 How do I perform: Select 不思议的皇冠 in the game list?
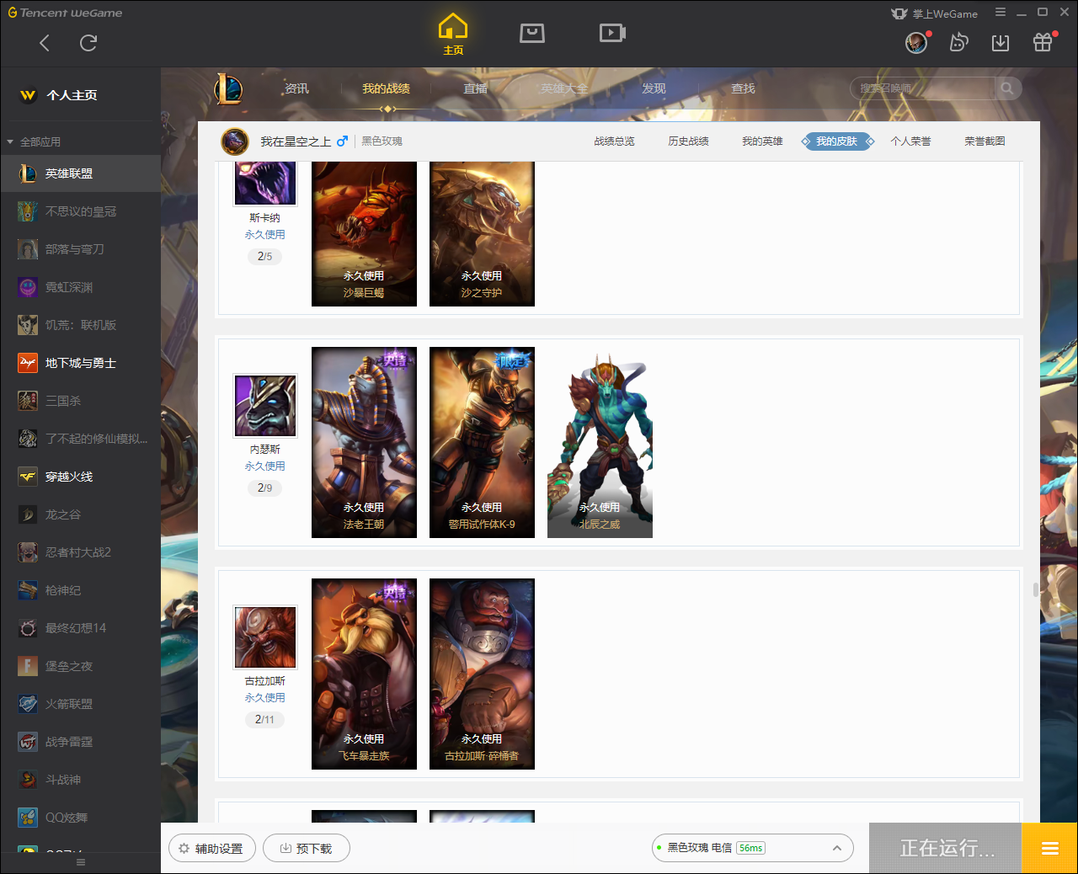pyautogui.click(x=80, y=211)
